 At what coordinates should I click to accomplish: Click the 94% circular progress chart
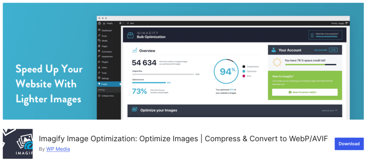point(226,71)
